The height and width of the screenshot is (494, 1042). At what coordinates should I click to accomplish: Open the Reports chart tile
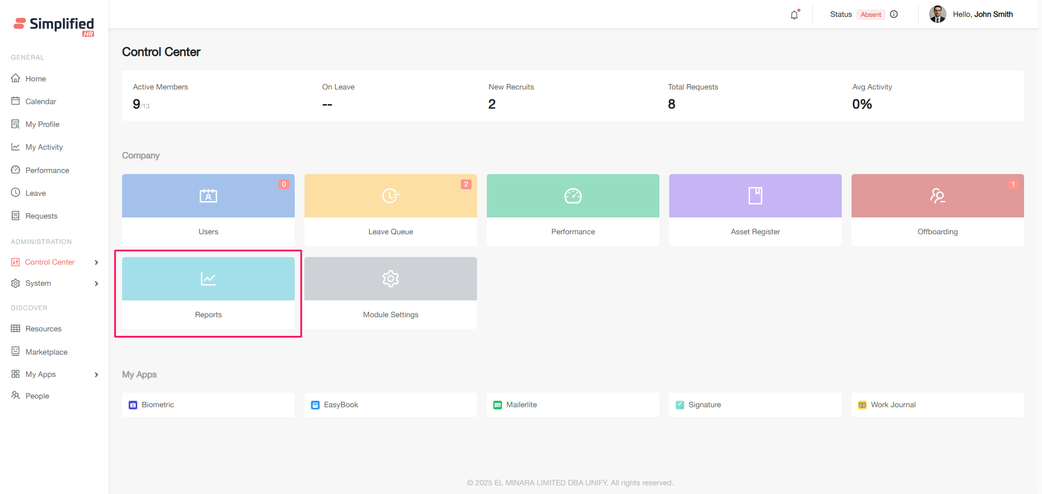point(208,279)
